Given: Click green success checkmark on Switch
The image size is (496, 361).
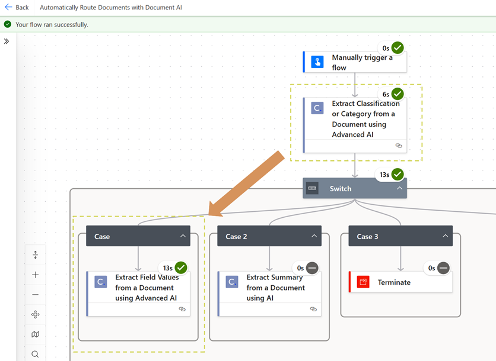Looking at the screenshot, I should (398, 174).
